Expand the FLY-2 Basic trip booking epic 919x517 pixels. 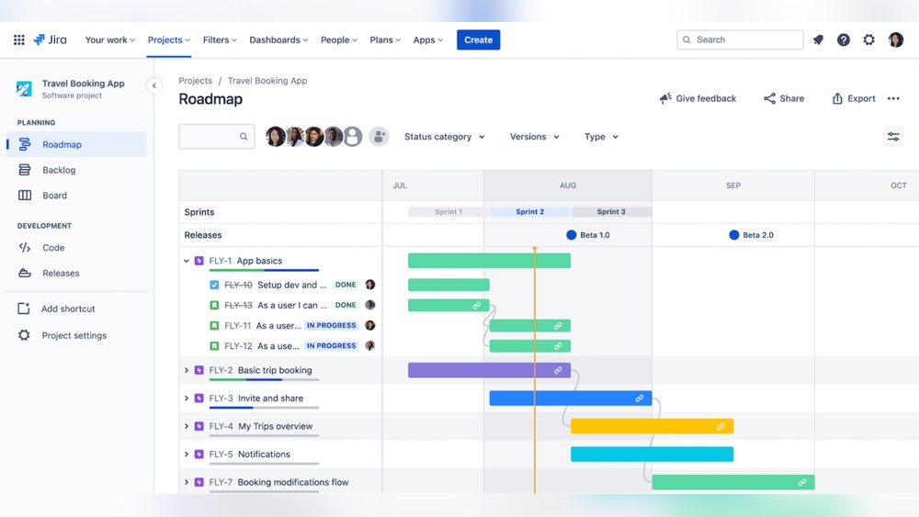point(187,370)
